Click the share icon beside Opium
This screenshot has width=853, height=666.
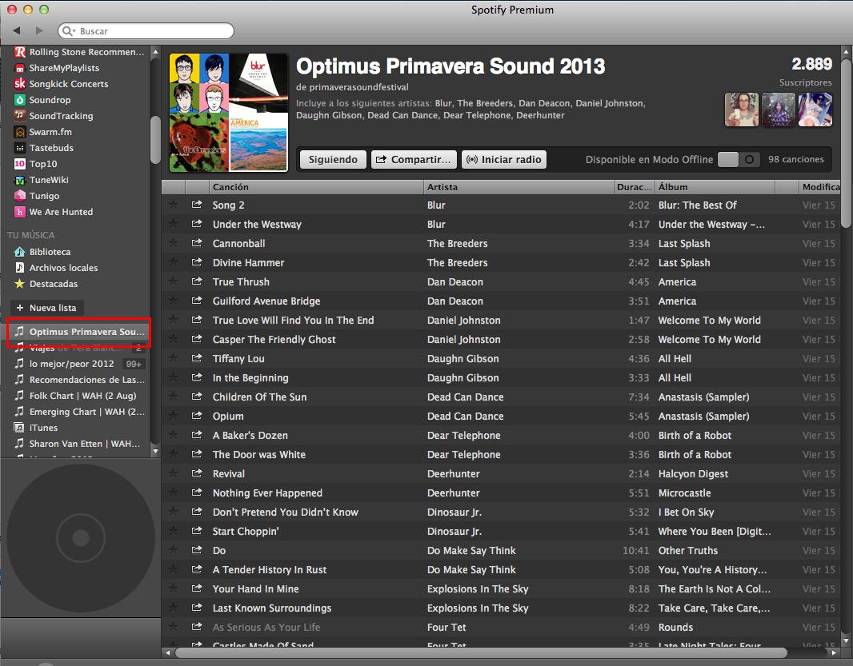(x=197, y=417)
